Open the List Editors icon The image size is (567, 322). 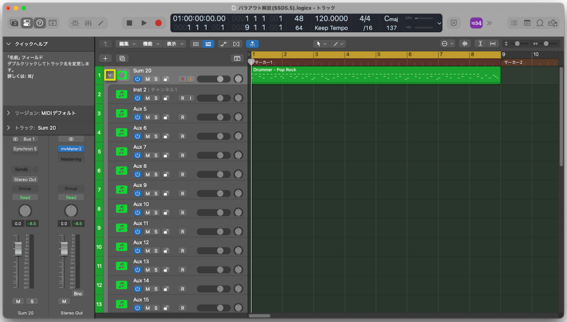tap(514, 23)
